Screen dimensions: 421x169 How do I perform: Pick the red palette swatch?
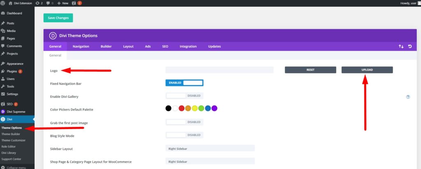tap(181, 108)
